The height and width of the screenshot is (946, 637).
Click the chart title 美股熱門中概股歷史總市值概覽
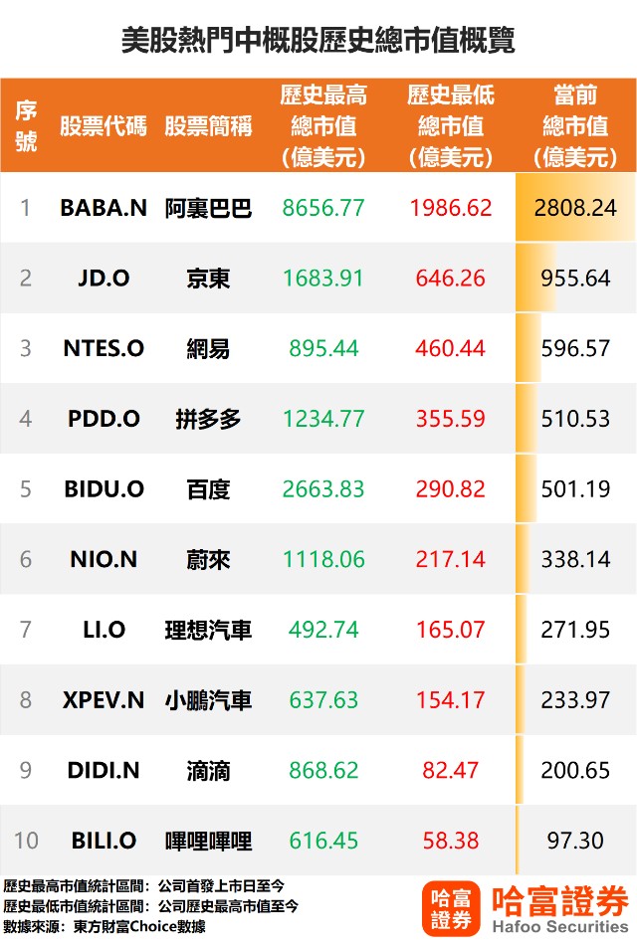point(318,41)
